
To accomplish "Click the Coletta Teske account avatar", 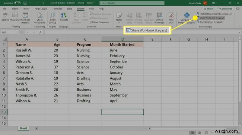I will pyautogui.click(x=205, y=3).
